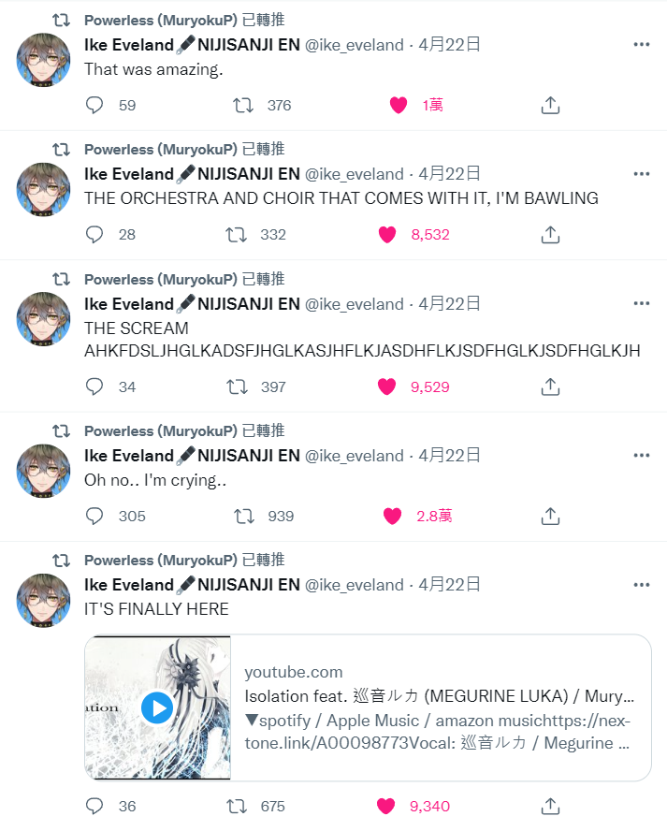
Task: Retweet THE SCREAM tweet with 397 retweets
Action: point(237,386)
